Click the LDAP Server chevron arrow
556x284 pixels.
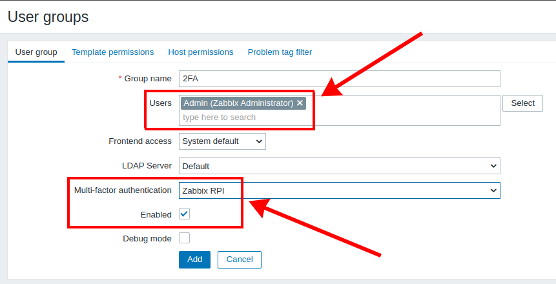pyautogui.click(x=493, y=166)
